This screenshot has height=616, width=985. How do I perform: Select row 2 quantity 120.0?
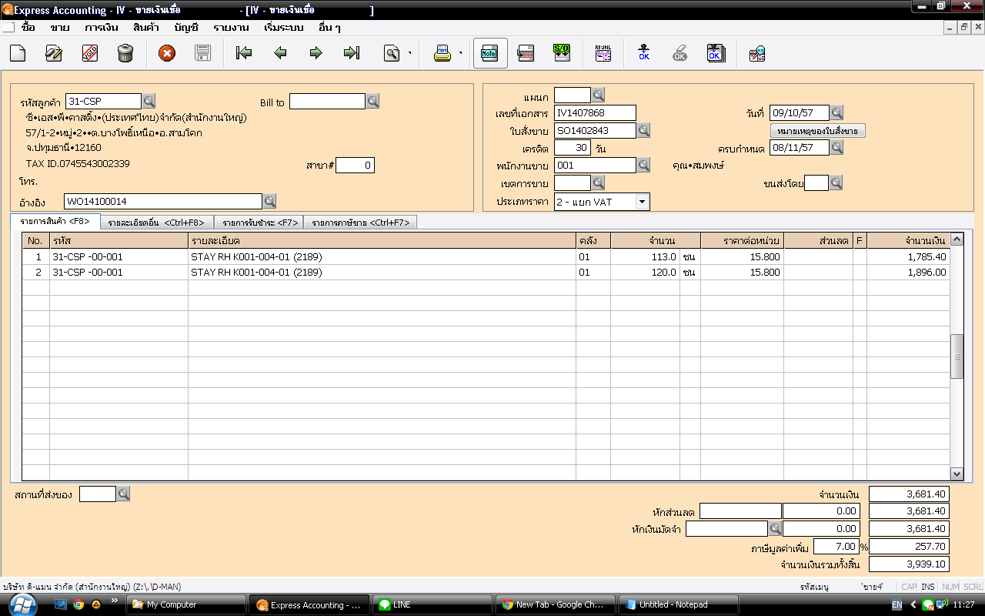(645, 272)
